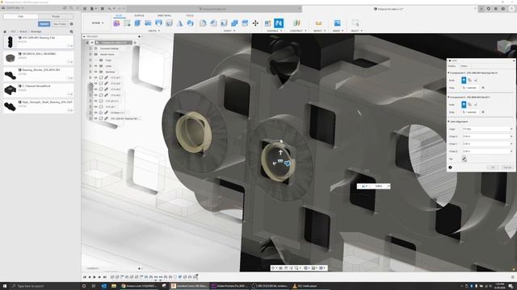The width and height of the screenshot is (517, 290).
Task: Toggle visibility of Joints folder
Action: 95,66
